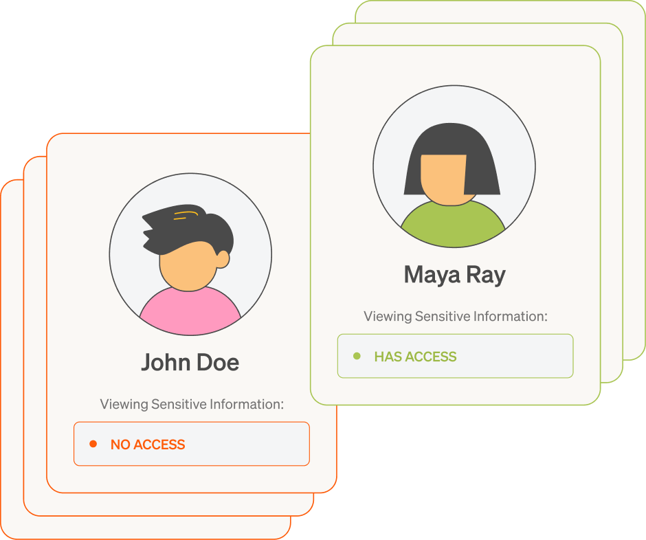Select the HAS ACCESS status field
The height and width of the screenshot is (540, 646).
click(x=455, y=356)
